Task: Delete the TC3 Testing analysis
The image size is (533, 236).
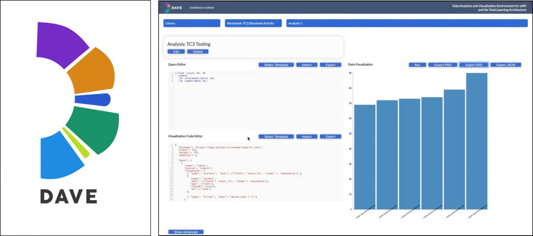Action: (x=197, y=51)
